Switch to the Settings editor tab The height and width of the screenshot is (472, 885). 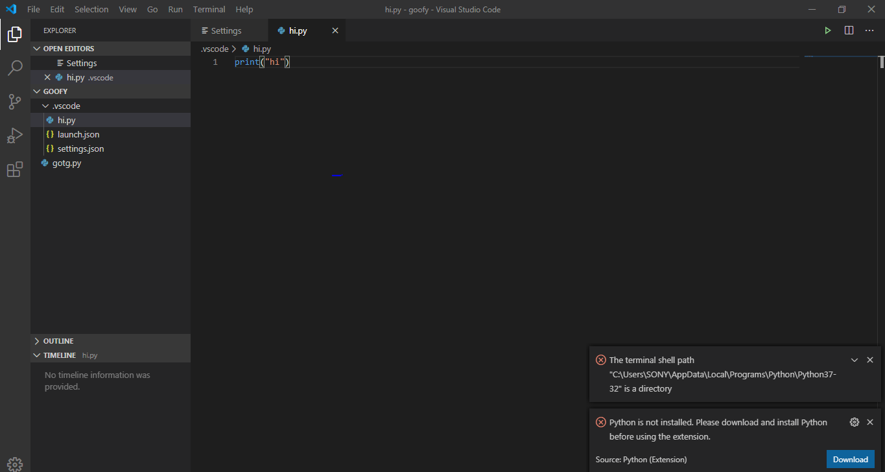229,30
